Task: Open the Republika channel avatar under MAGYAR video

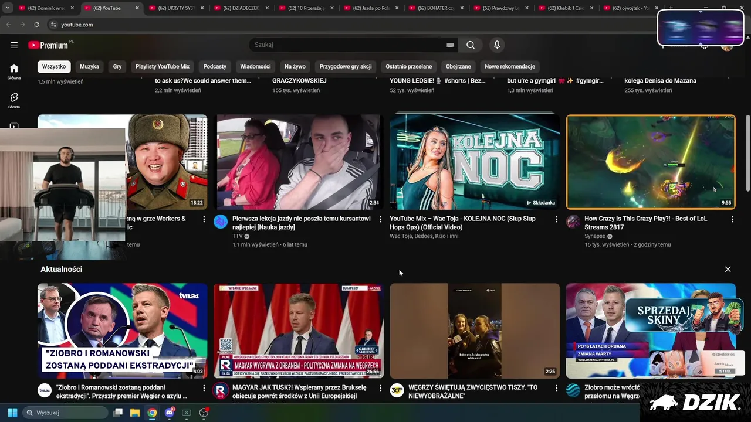Action: click(221, 390)
